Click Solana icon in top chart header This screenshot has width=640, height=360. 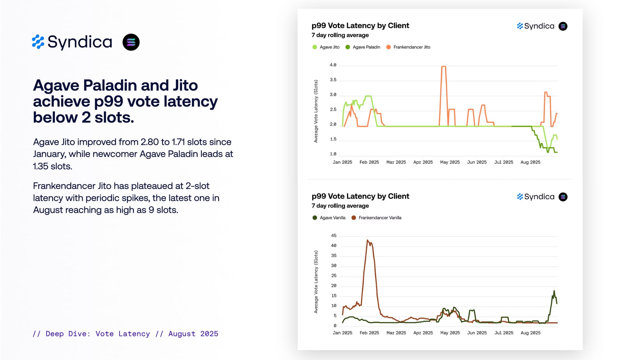(x=563, y=26)
